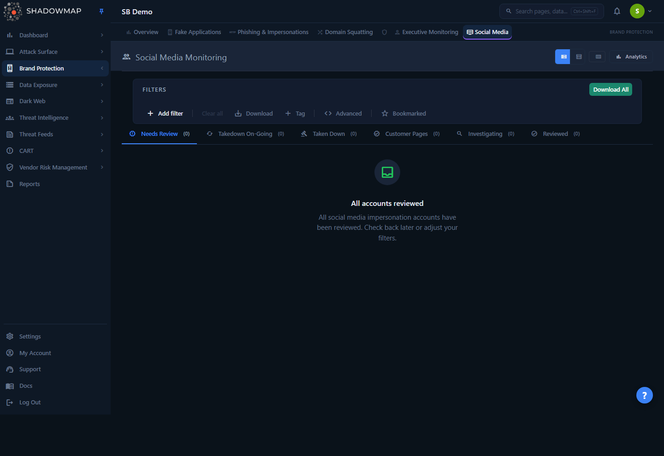Screen dimensions: 664x456
Task: Expand the Dark Web chevron
Action: click(102, 101)
